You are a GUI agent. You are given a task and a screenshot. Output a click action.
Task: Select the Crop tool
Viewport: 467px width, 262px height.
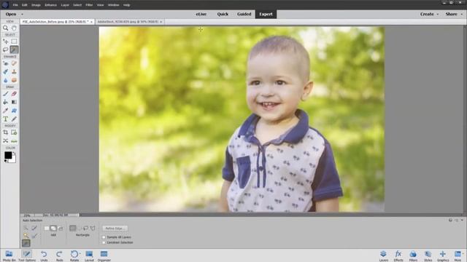(x=5, y=132)
